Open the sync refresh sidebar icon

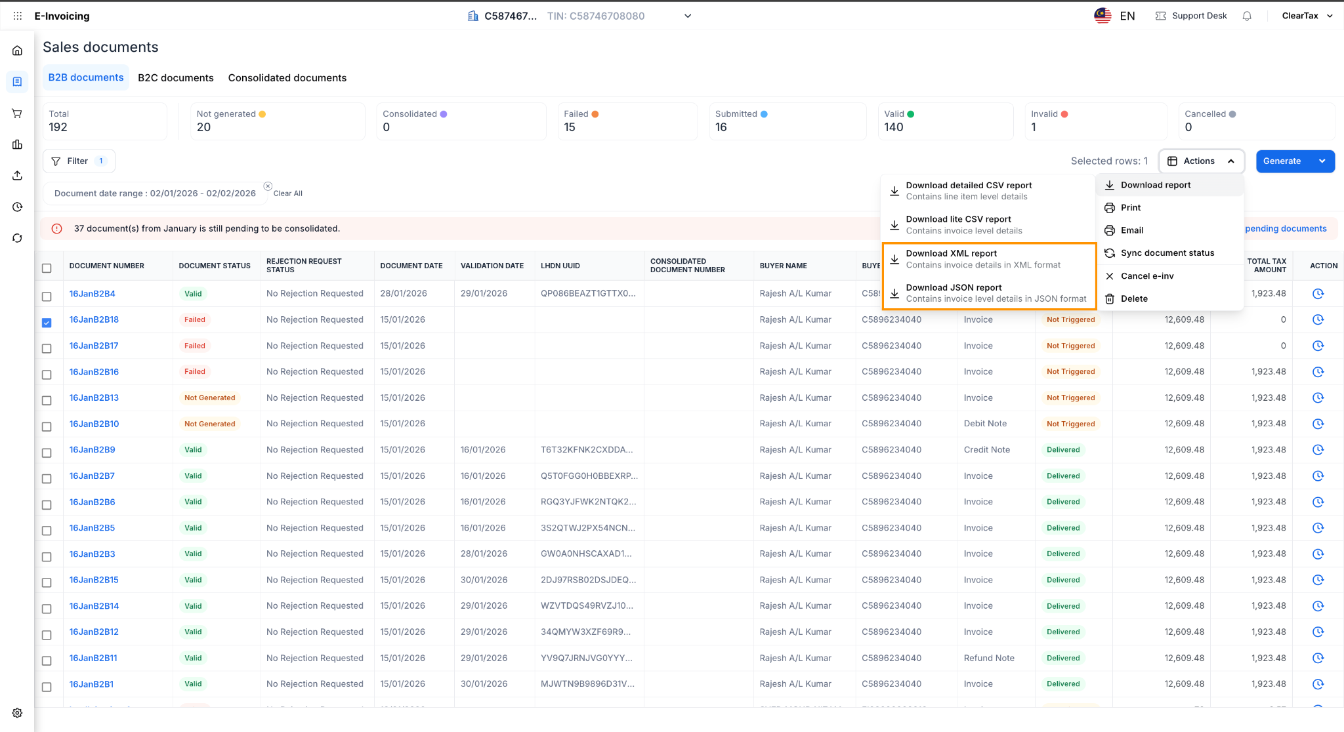pyautogui.click(x=18, y=238)
